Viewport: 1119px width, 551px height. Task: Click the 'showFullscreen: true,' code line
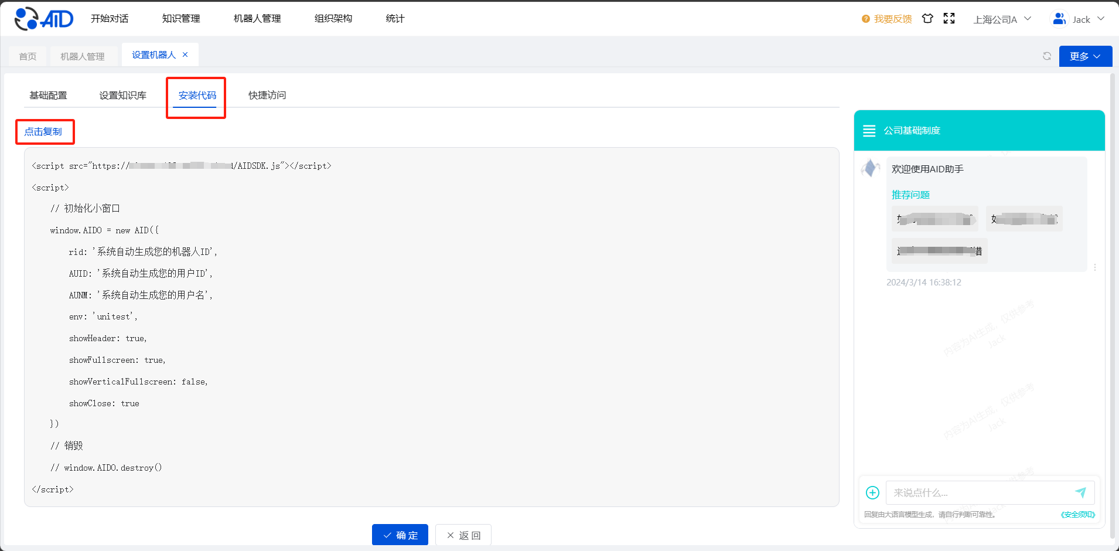pyautogui.click(x=117, y=360)
